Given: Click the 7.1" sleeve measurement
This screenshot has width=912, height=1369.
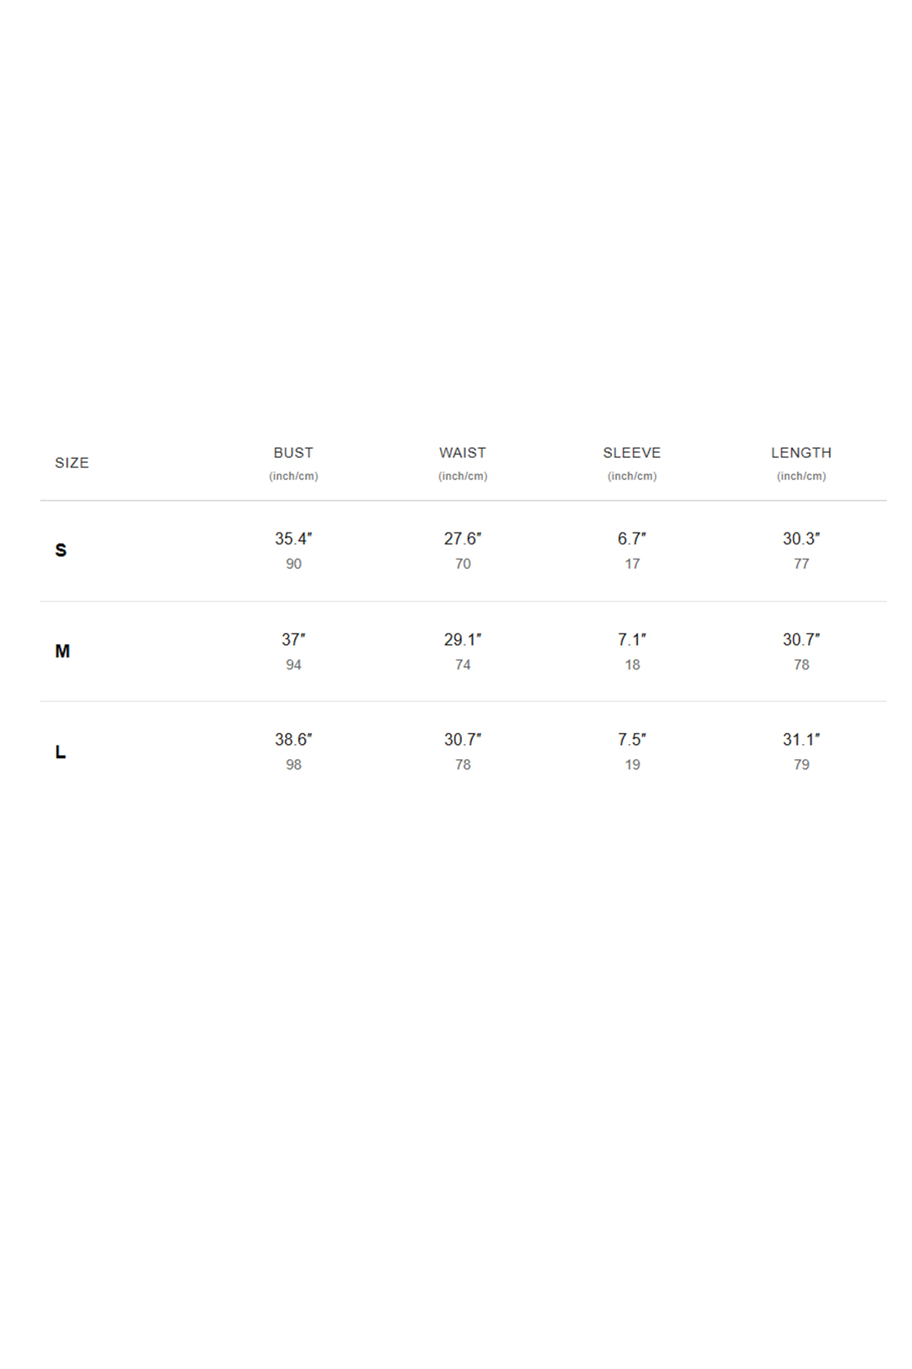Looking at the screenshot, I should 632,639.
